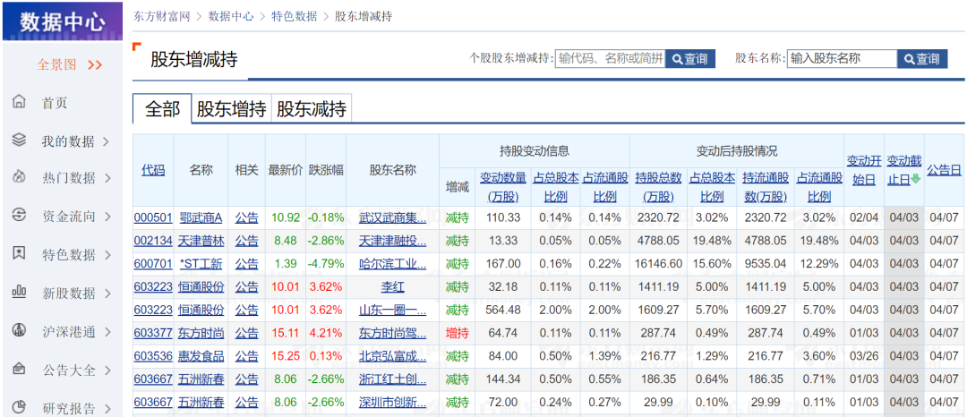Open stock code 000501 link
This screenshot has width=967, height=417.
point(153,217)
